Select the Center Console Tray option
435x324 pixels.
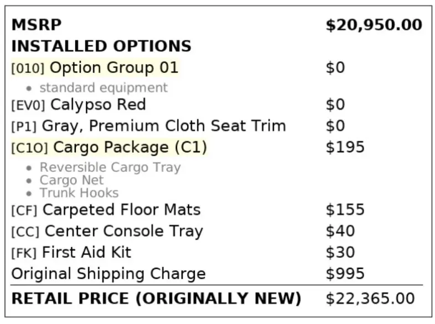tap(123, 231)
